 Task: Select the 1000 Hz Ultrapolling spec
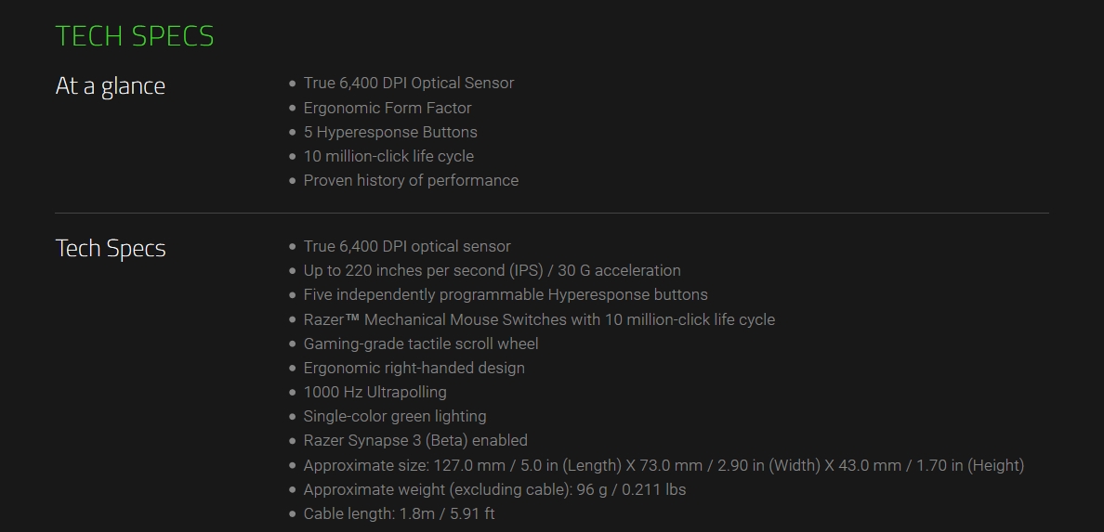pos(375,392)
